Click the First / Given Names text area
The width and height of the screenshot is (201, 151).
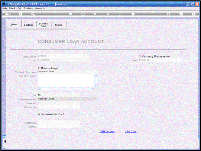click(66, 80)
